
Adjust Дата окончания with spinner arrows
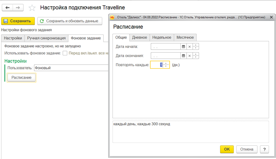coord(196,56)
